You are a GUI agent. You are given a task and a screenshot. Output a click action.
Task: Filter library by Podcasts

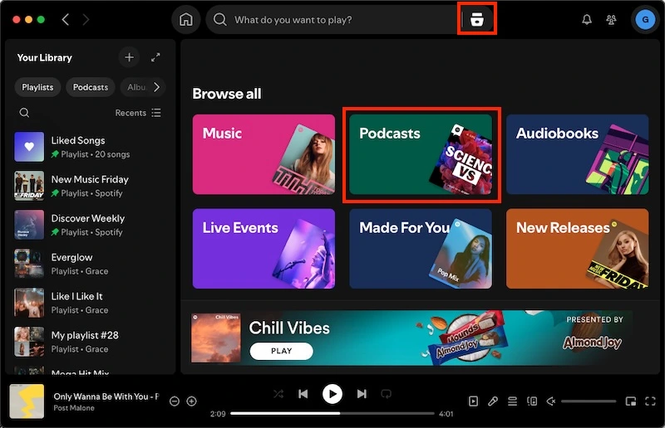tap(91, 87)
